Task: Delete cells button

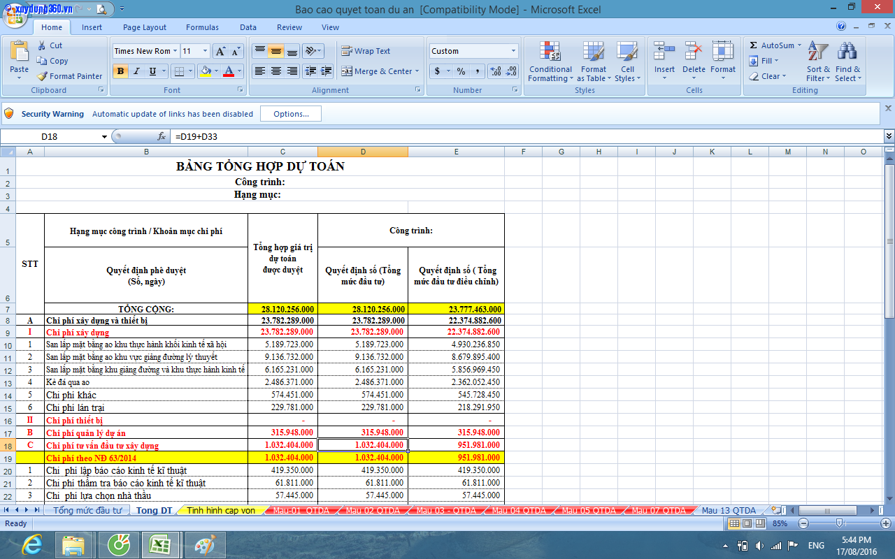Action: tap(694, 61)
